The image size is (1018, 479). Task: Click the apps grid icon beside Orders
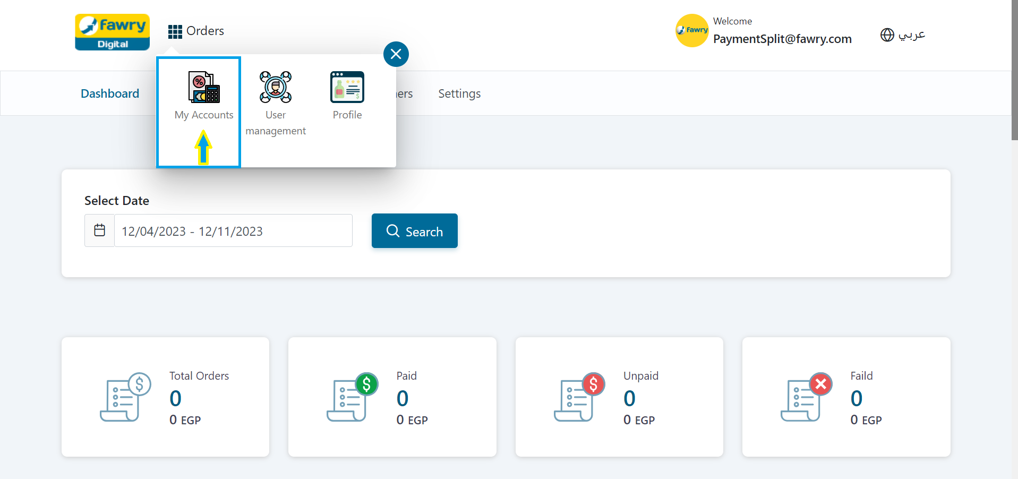pyautogui.click(x=174, y=31)
